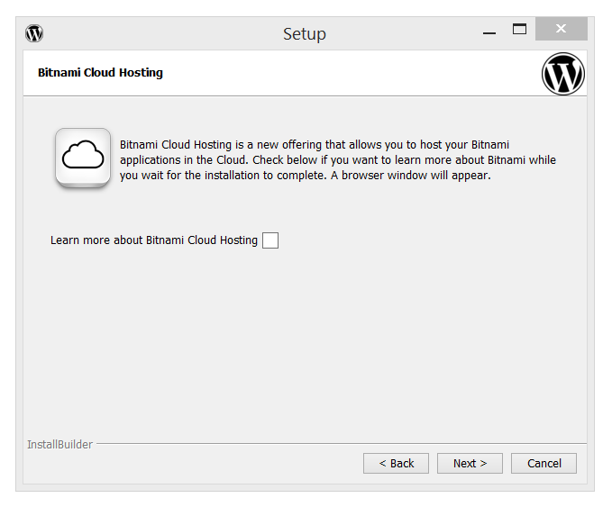Click the 'Setup' window title text
Image resolution: width=612 pixels, height=507 pixels.
click(305, 34)
